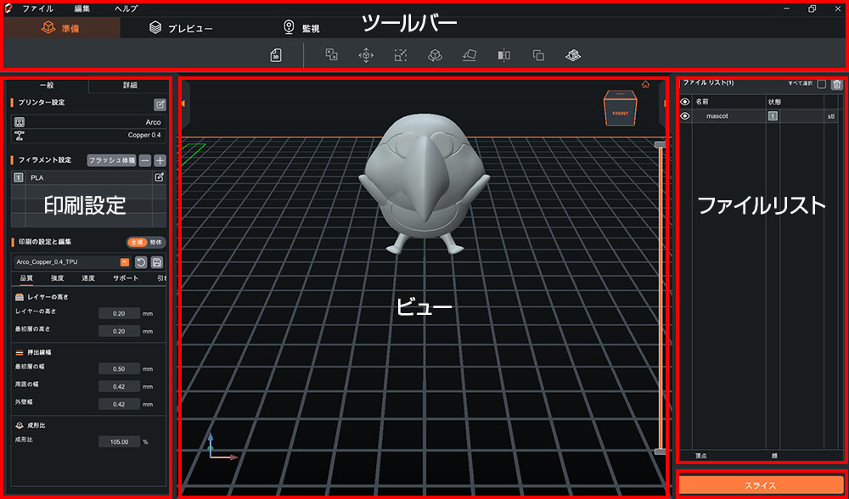Click the filament 1 badge in the mascot row
This screenshot has height=499, width=849.
click(x=773, y=115)
